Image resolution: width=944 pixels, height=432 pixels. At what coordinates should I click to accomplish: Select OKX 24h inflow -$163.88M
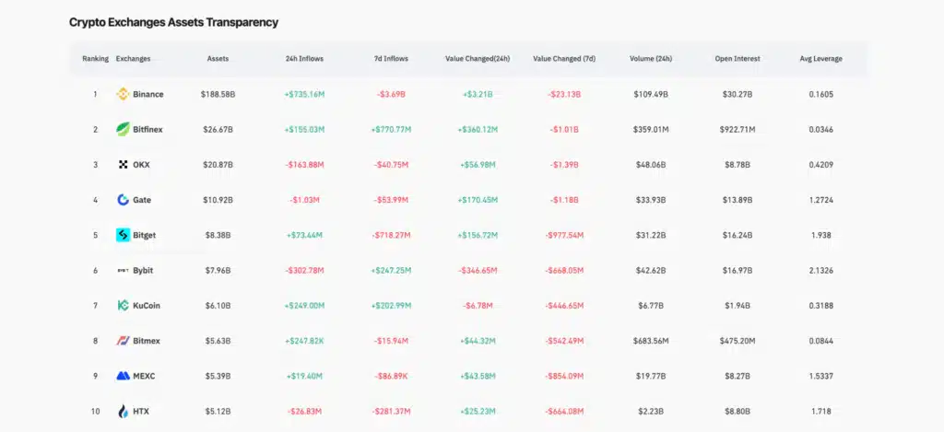(304, 164)
